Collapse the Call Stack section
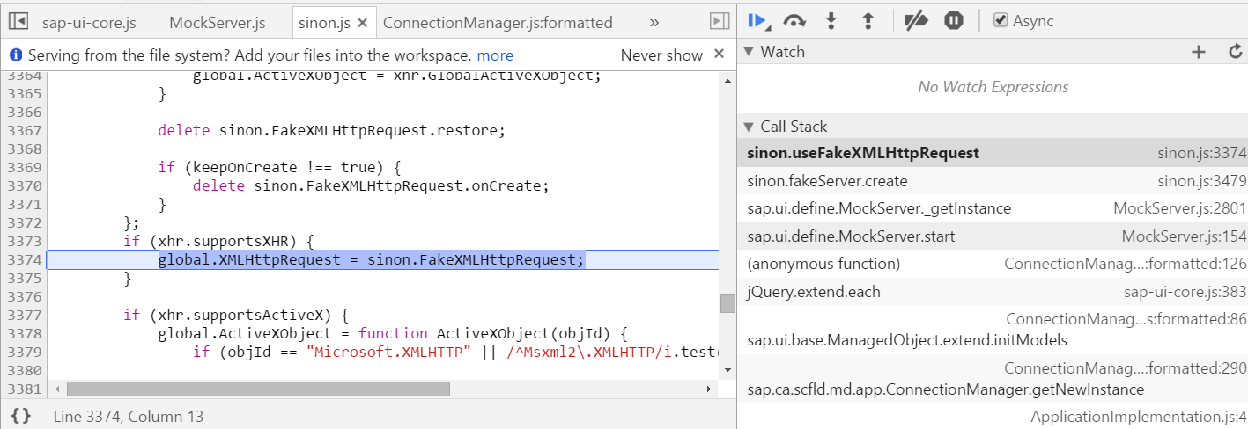This screenshot has height=429, width=1248. [x=750, y=127]
